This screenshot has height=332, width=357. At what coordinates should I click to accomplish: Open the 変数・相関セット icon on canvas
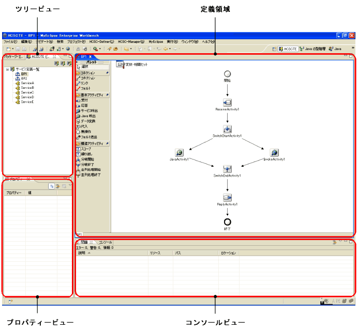pos(120,65)
